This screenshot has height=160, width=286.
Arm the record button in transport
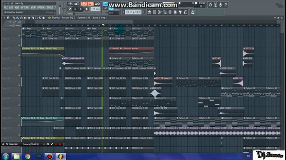87,9
